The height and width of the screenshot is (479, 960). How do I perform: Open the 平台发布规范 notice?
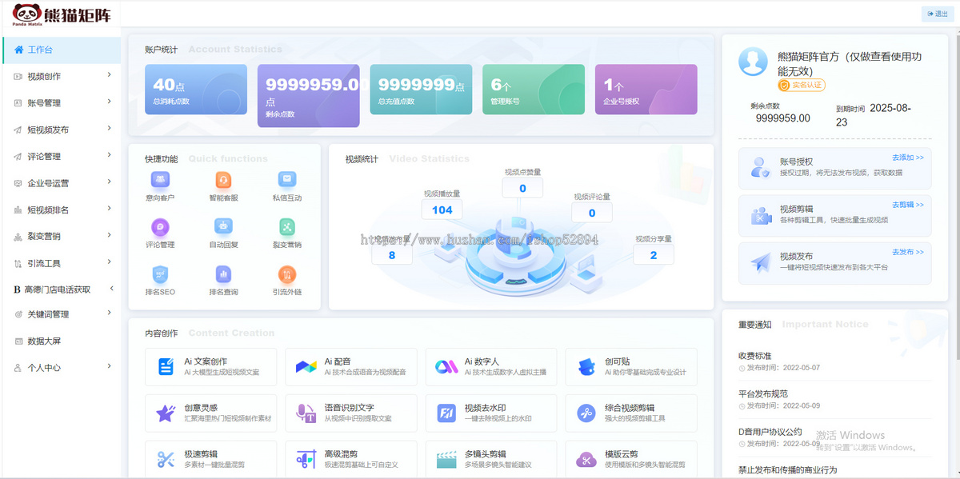(763, 393)
